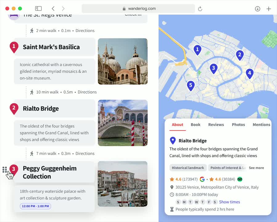Toggle the browser sidebar icon

(x=38, y=8)
